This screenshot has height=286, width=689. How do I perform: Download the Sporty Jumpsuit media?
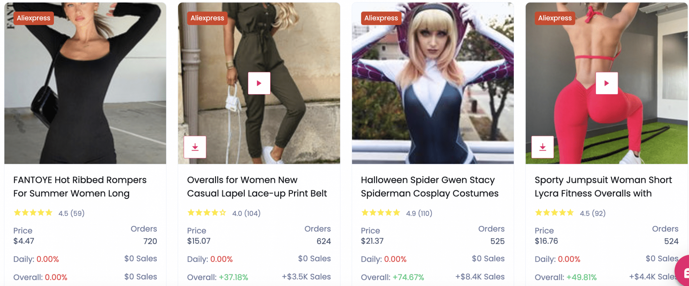click(543, 147)
